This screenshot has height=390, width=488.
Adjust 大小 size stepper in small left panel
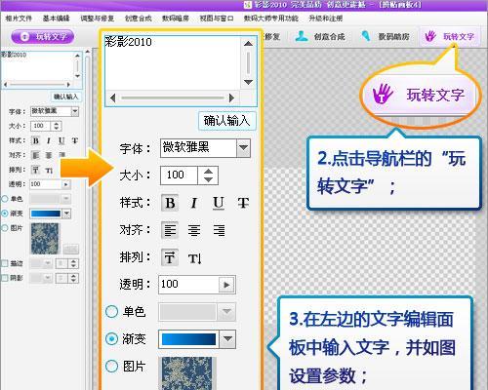[x=57, y=126]
